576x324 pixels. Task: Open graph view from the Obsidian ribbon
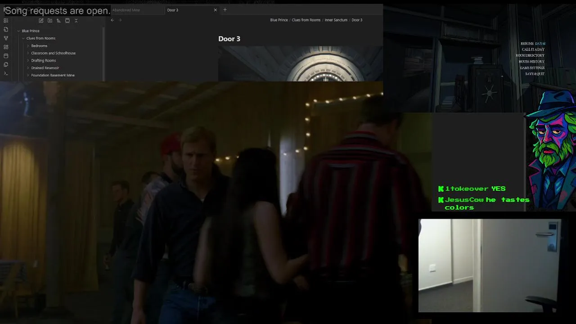[x=6, y=38]
